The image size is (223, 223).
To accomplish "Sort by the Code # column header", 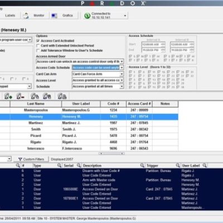I will 113,104.
